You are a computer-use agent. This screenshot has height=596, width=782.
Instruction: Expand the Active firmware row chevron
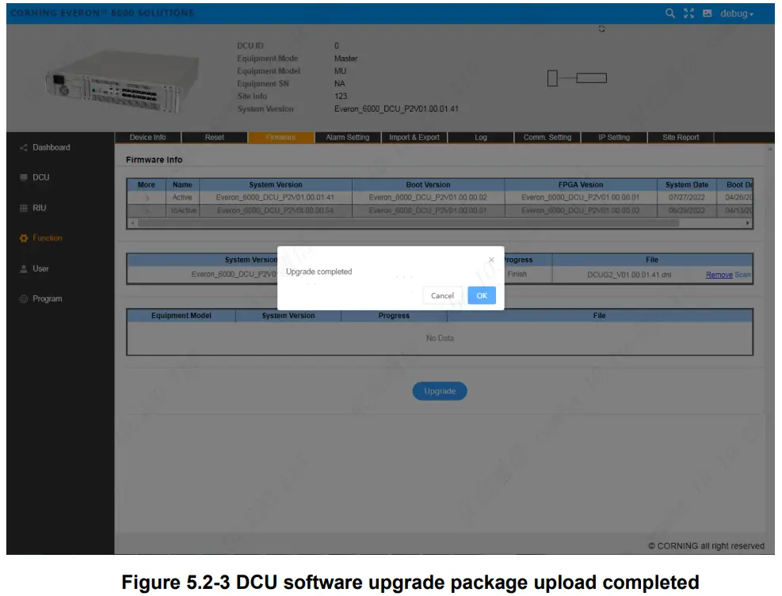147,198
